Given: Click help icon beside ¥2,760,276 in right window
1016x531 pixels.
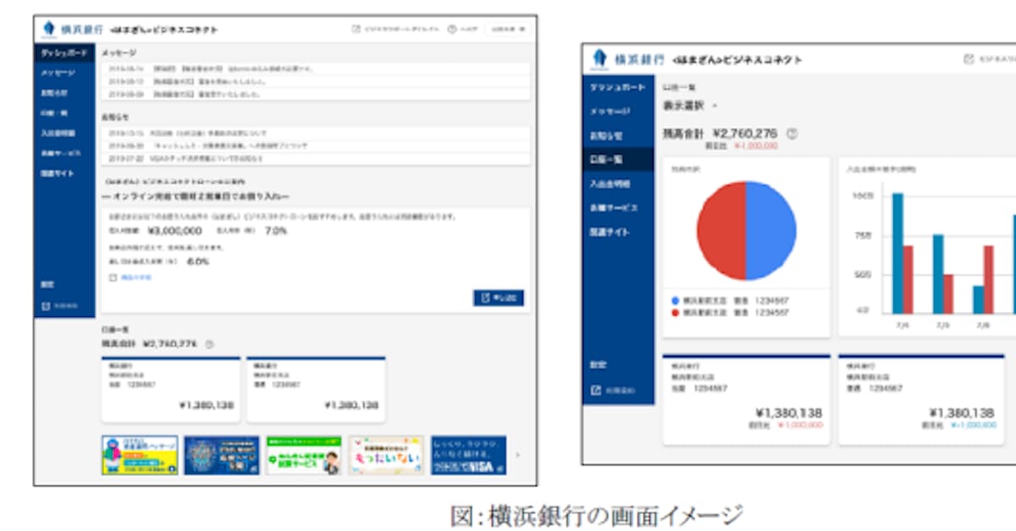Looking at the screenshot, I should 792,134.
